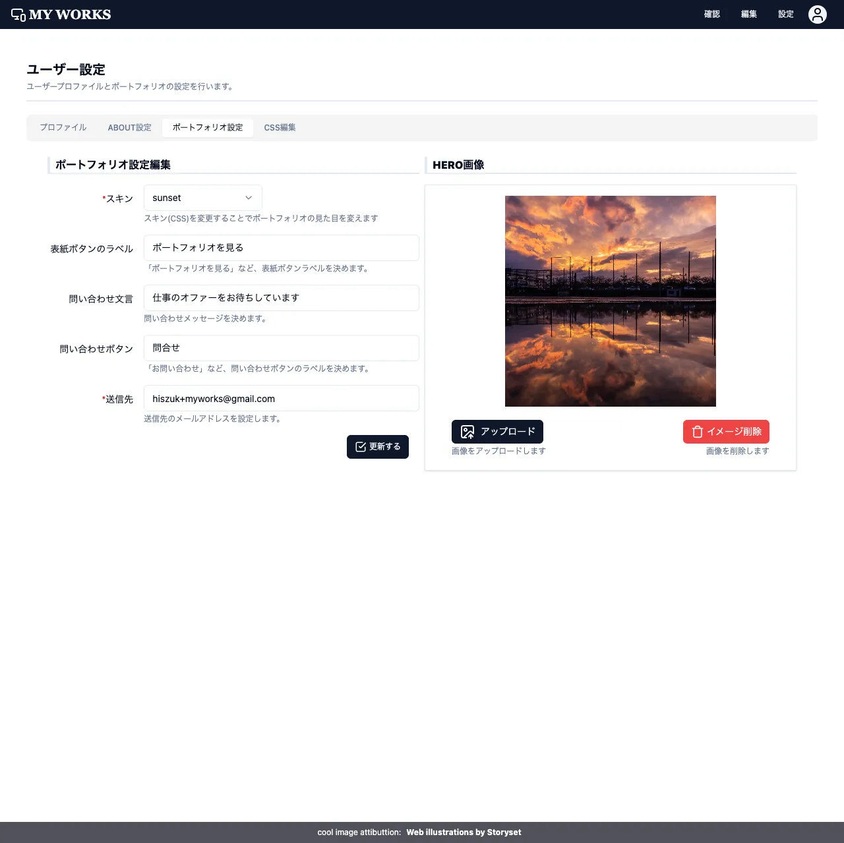Click the checkmark icon on 更新する
This screenshot has height=843, width=844.
(361, 447)
